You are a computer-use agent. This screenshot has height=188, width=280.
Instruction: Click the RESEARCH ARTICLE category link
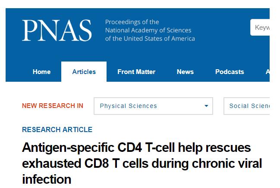tap(57, 129)
